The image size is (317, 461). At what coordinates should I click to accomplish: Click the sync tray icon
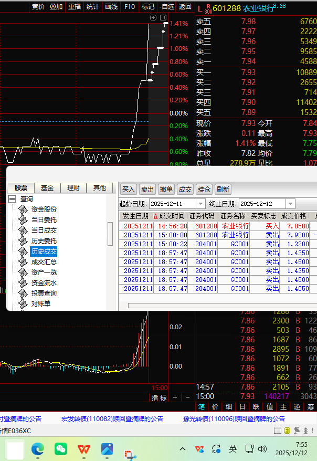(216, 449)
